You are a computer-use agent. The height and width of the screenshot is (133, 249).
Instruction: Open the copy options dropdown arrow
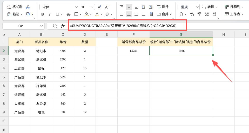(x=32, y=14)
